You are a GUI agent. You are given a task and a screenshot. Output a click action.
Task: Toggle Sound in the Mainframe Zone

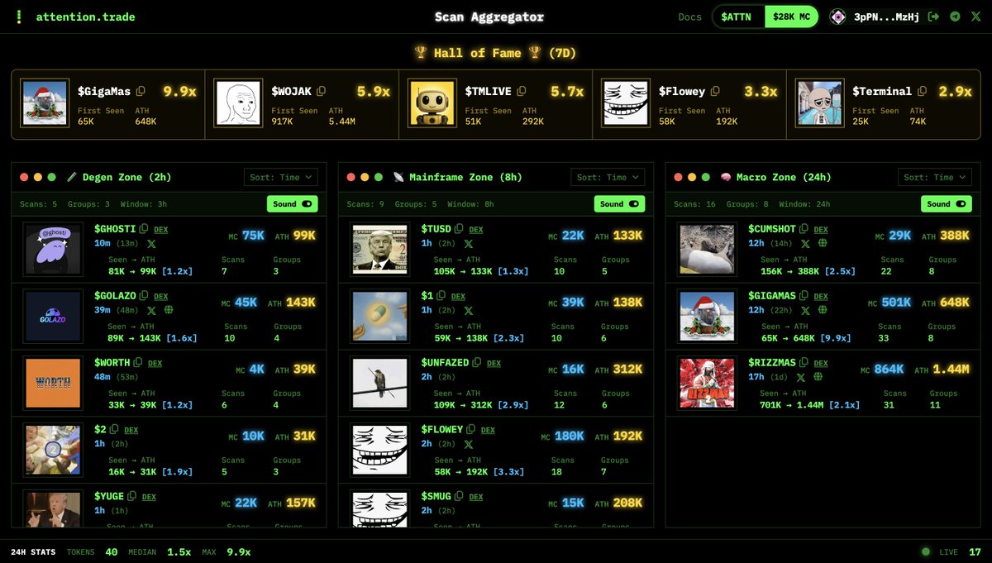pos(619,203)
